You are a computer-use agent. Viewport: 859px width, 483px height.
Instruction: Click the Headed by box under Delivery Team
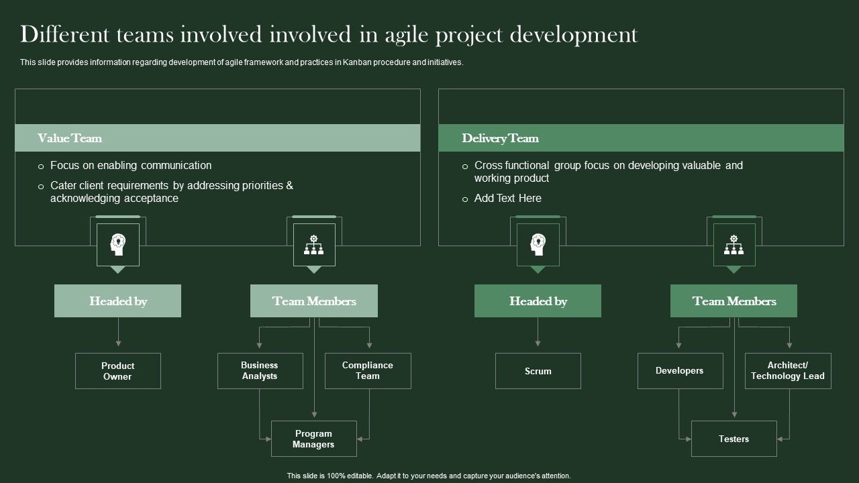tap(538, 301)
